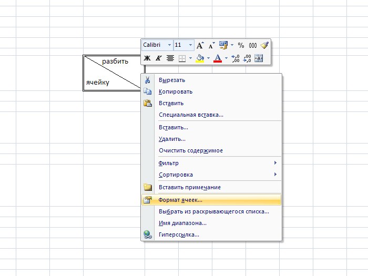Viewport: 368px width, 276px height.
Task: Select the cell with разбить text
Action: [114, 73]
